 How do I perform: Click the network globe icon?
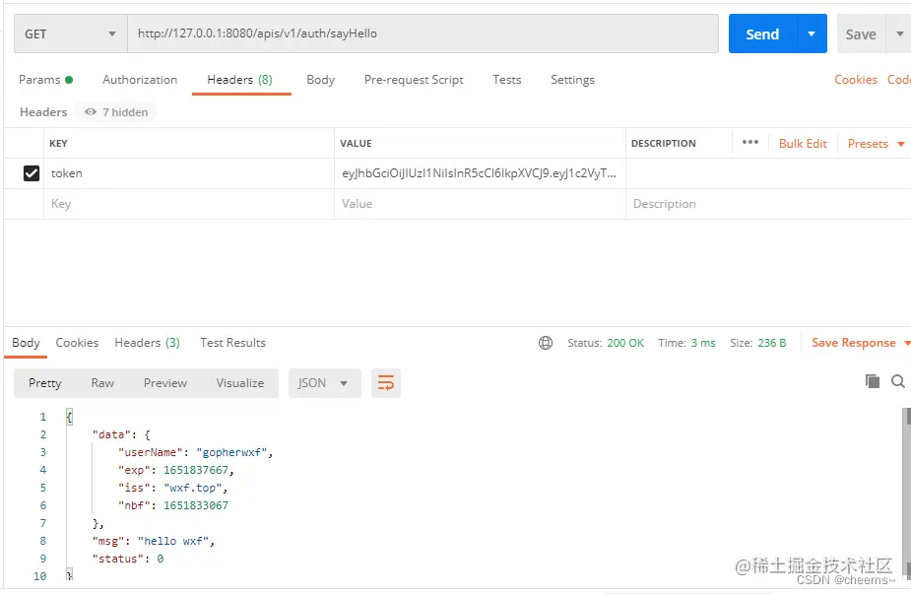[546, 343]
